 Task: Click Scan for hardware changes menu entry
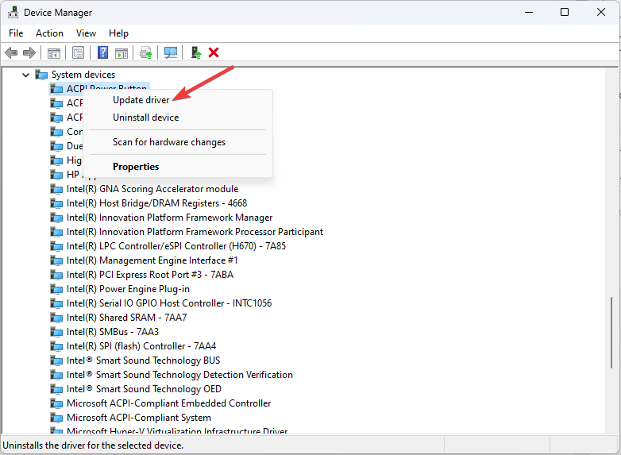[168, 142]
